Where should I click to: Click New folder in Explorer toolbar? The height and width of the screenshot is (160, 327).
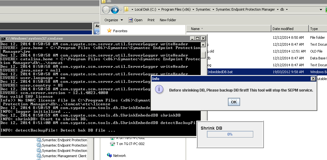(x=168, y=20)
